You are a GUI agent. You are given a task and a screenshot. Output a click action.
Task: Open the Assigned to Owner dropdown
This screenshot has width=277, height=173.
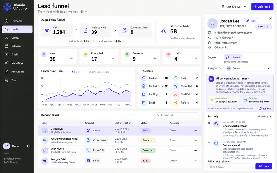click(x=248, y=68)
